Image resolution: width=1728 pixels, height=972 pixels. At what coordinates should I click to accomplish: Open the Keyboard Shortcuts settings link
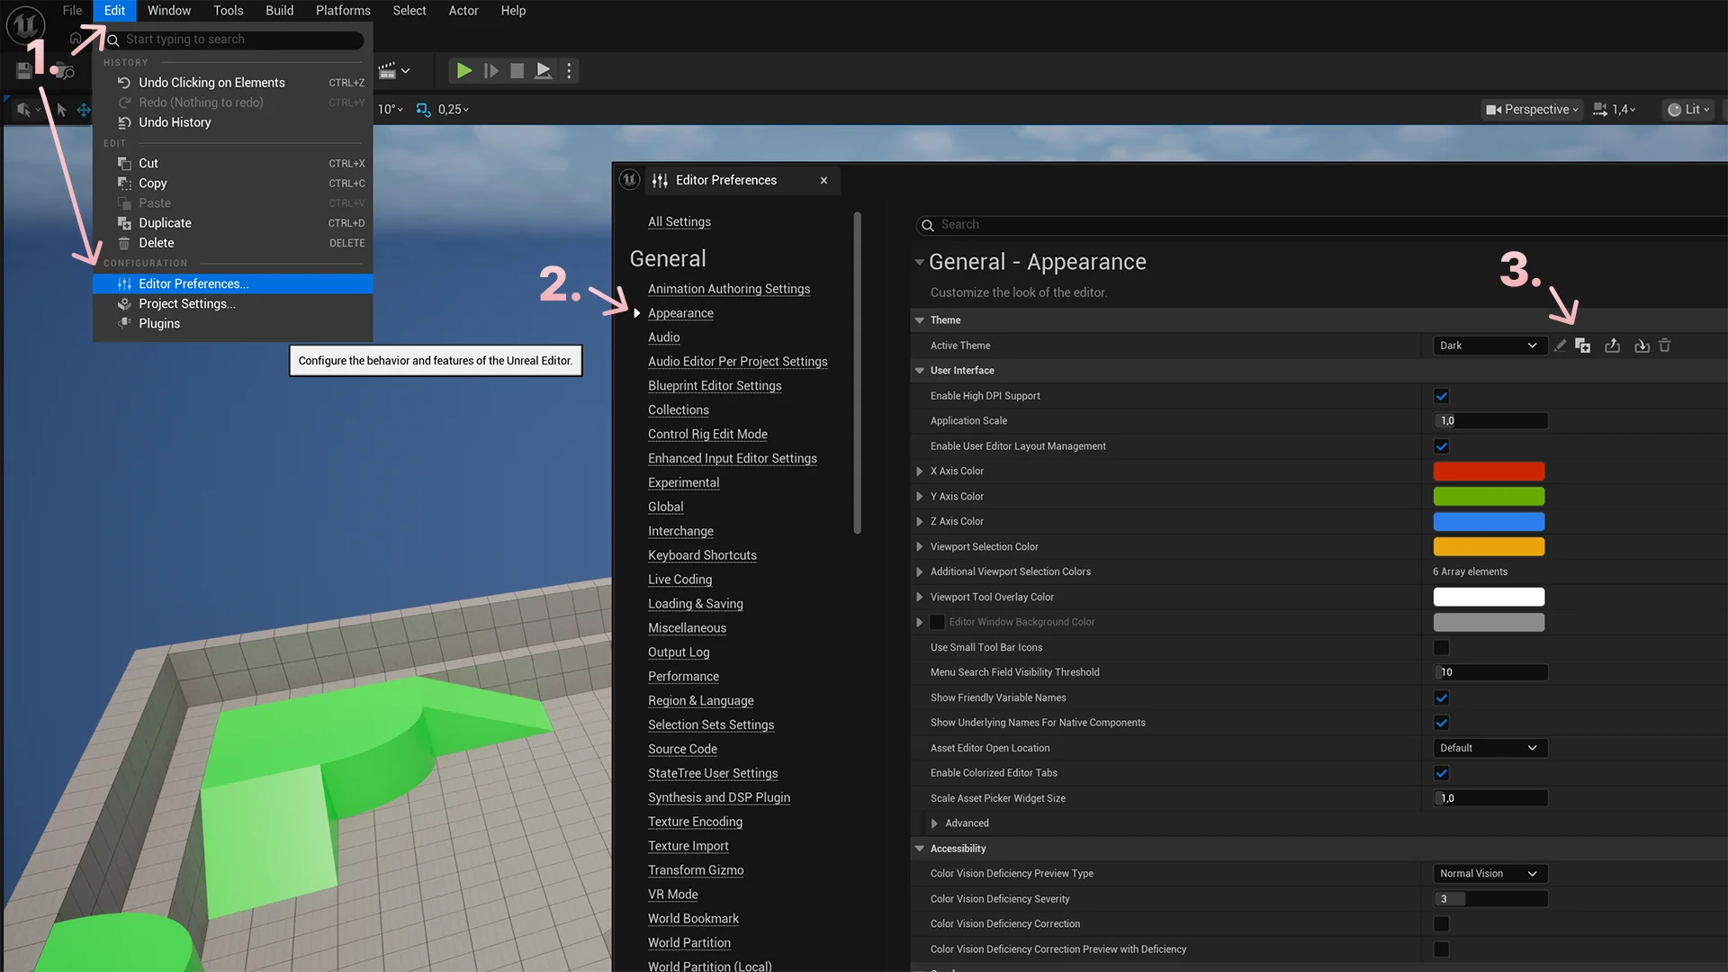coord(702,555)
